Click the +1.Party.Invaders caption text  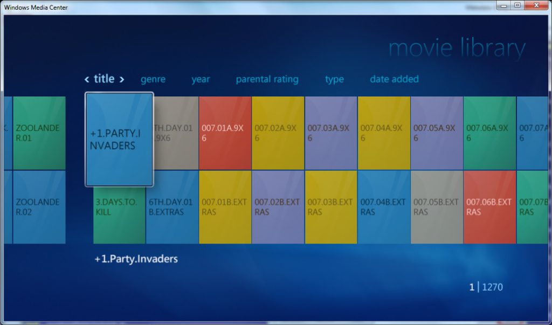point(136,259)
